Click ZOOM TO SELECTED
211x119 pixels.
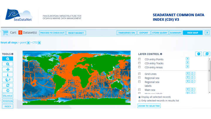point(149,106)
